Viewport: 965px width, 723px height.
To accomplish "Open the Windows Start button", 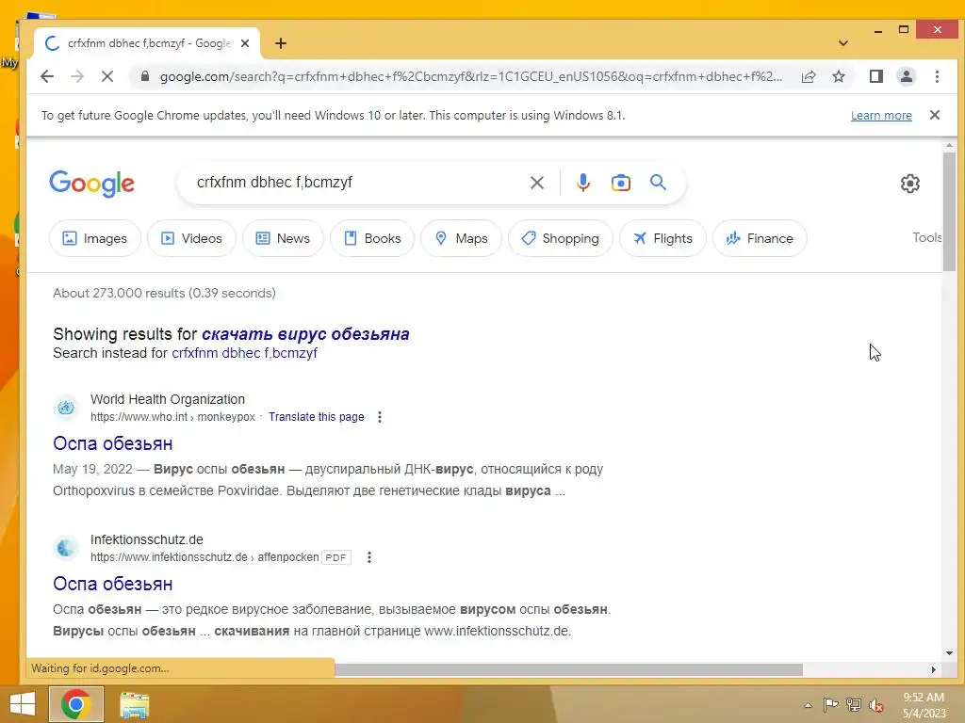I will pyautogui.click(x=23, y=704).
